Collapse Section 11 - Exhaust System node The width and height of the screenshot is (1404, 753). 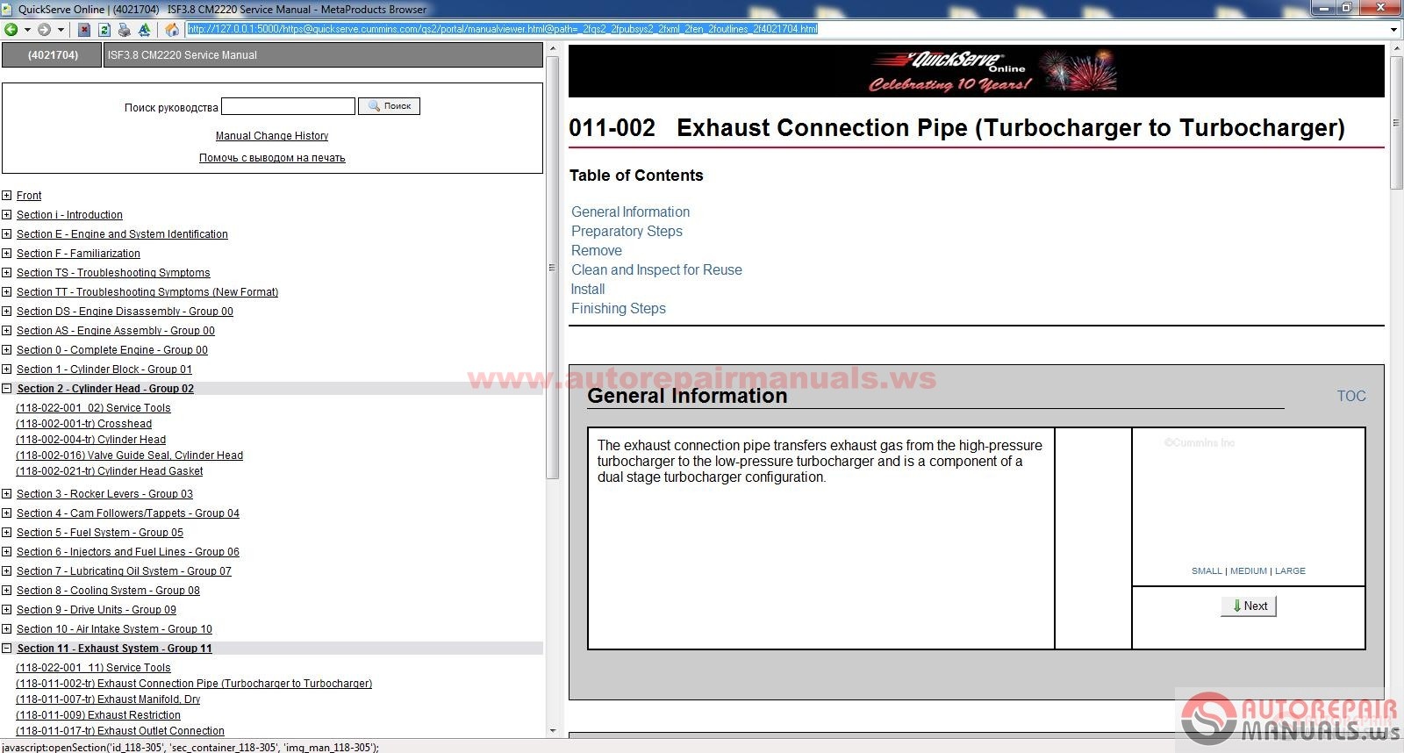pos(7,649)
